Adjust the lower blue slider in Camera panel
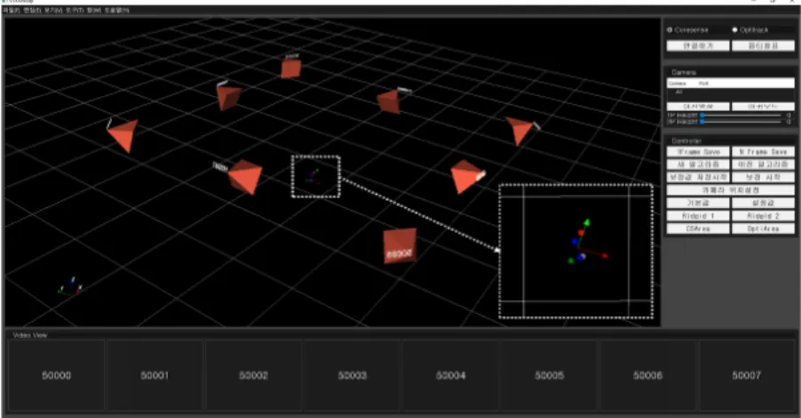The height and width of the screenshot is (418, 801). coord(702,122)
